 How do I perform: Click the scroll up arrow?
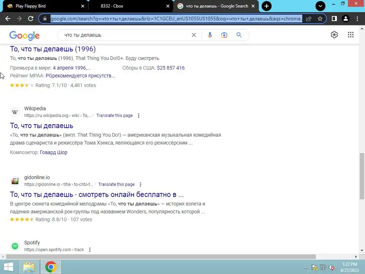coord(362,29)
